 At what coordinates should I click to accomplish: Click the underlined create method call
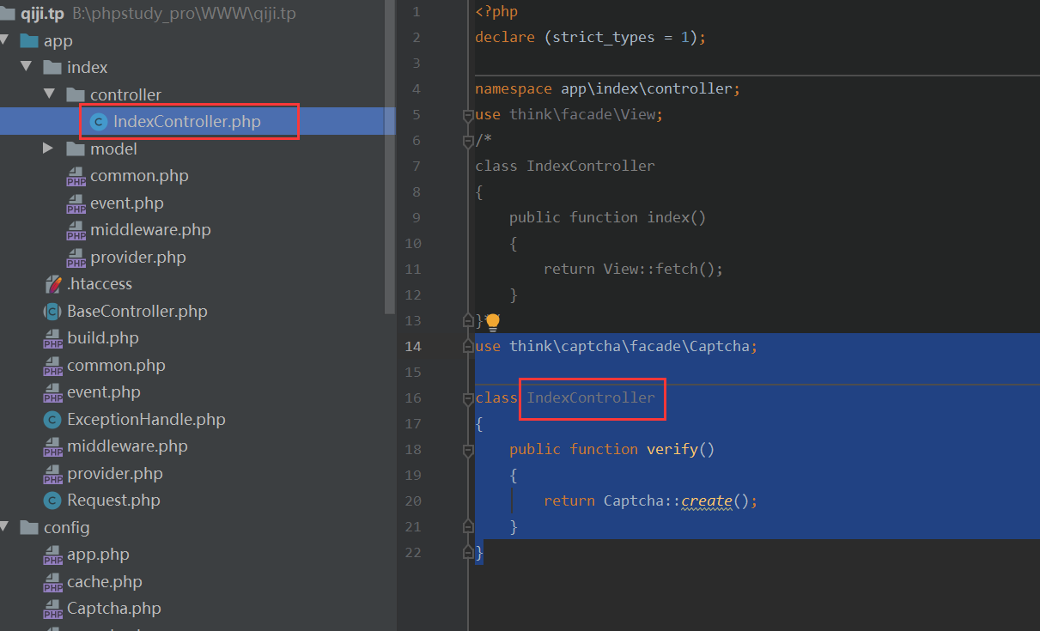707,501
